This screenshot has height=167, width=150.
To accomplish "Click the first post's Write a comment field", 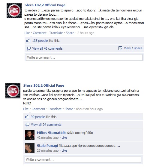I will (x=84, y=57).
